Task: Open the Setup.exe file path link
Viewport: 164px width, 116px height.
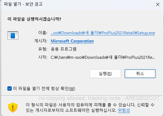Action: coord(103,33)
